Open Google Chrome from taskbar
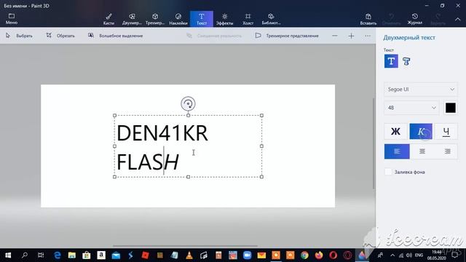This screenshot has height=262, width=466. tap(304, 255)
